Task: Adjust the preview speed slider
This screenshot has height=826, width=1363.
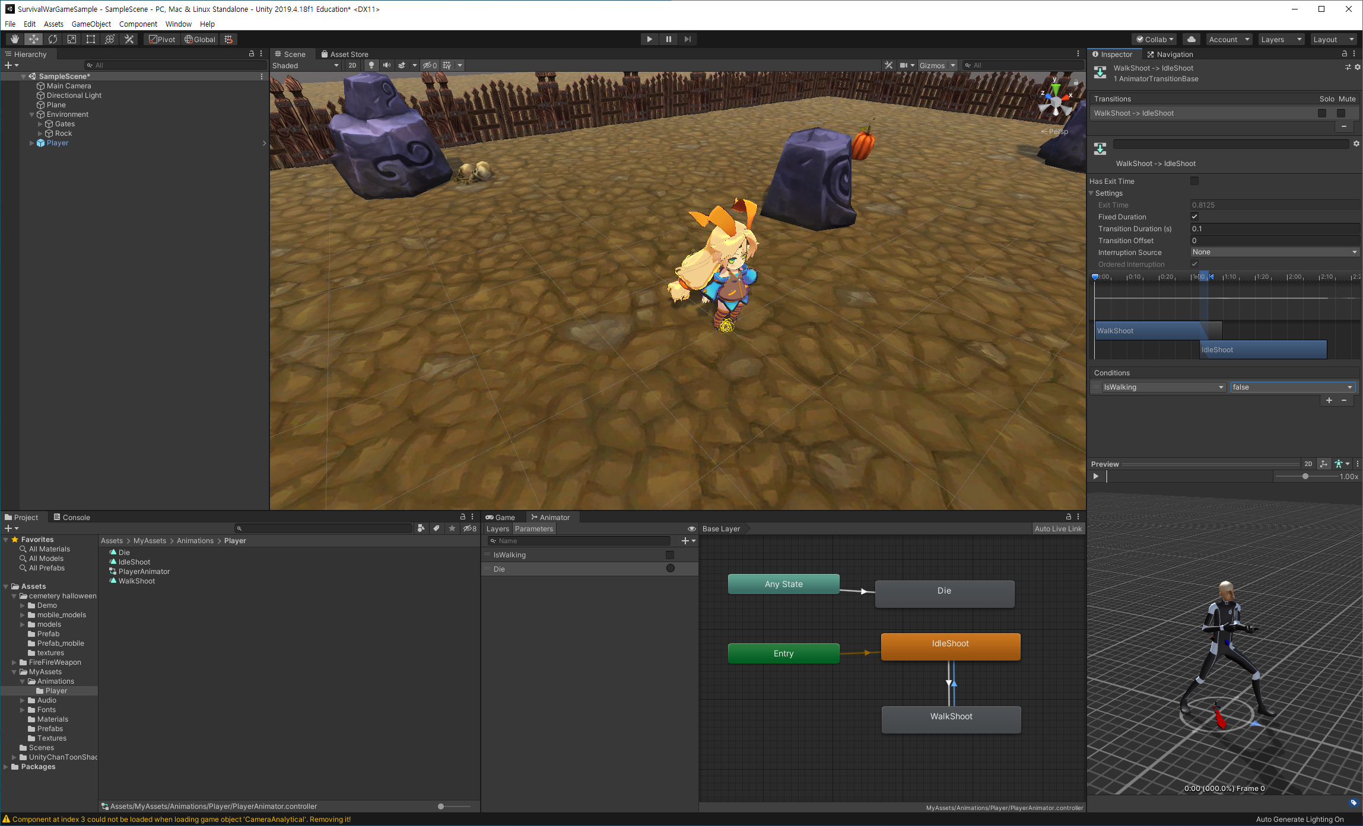Action: point(1305,476)
